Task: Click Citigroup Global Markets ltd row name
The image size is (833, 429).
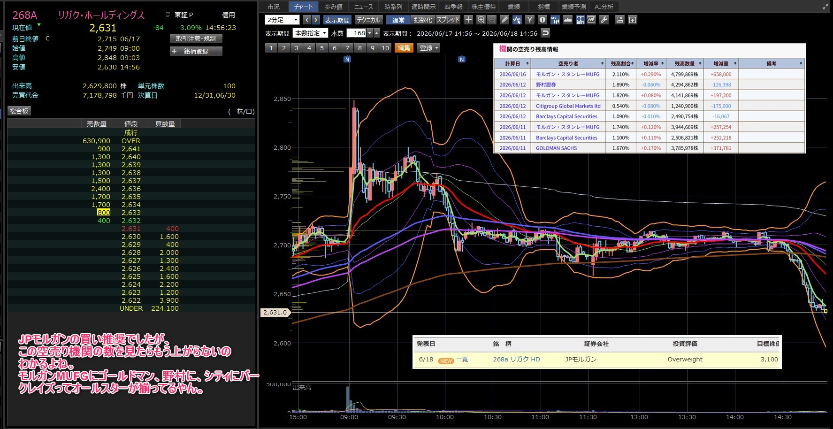Action: click(x=568, y=106)
